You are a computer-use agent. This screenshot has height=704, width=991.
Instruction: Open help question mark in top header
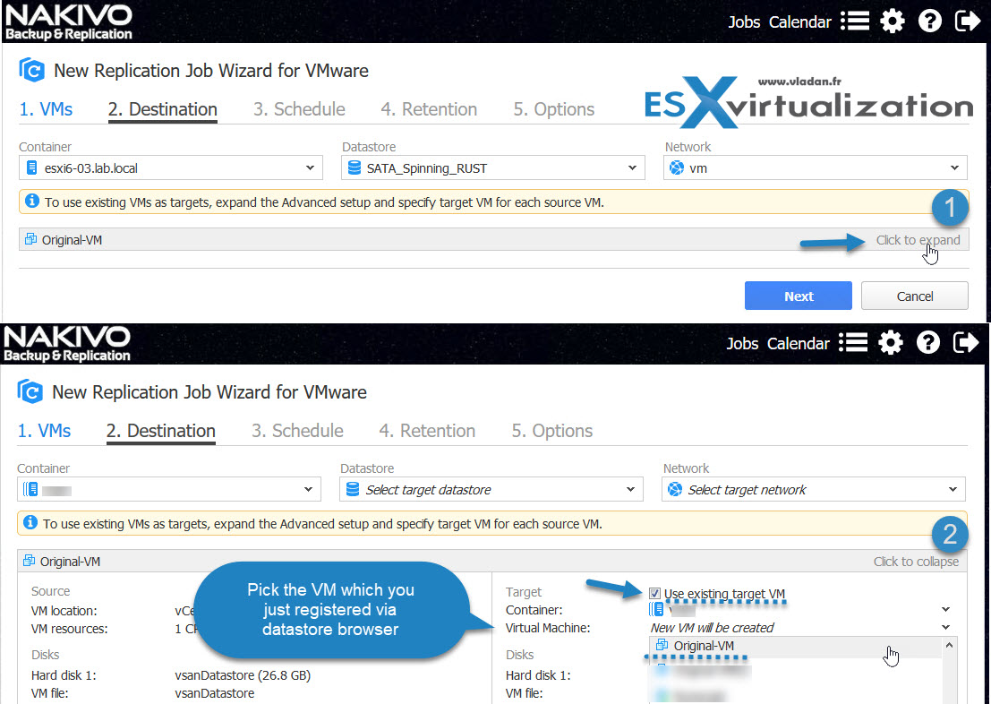(x=930, y=21)
